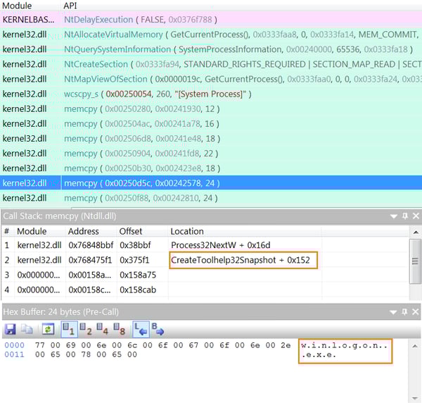Switch hex view to big-endian (B)
The image size is (422, 403).
point(158,329)
